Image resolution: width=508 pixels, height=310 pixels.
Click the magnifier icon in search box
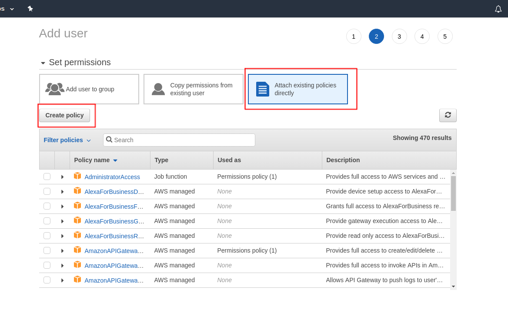tap(109, 140)
